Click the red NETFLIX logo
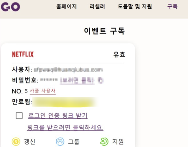This screenshot has height=147, width=188. (x=23, y=54)
